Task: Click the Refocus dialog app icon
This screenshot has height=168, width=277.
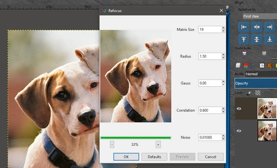Action: [104, 10]
